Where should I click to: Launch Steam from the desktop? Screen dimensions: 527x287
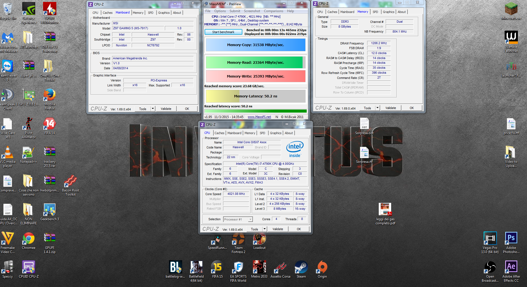tap(301, 269)
